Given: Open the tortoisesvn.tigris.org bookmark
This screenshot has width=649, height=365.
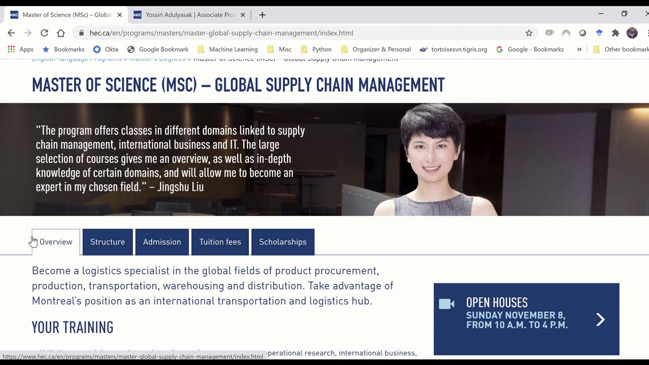Looking at the screenshot, I should pos(453,49).
